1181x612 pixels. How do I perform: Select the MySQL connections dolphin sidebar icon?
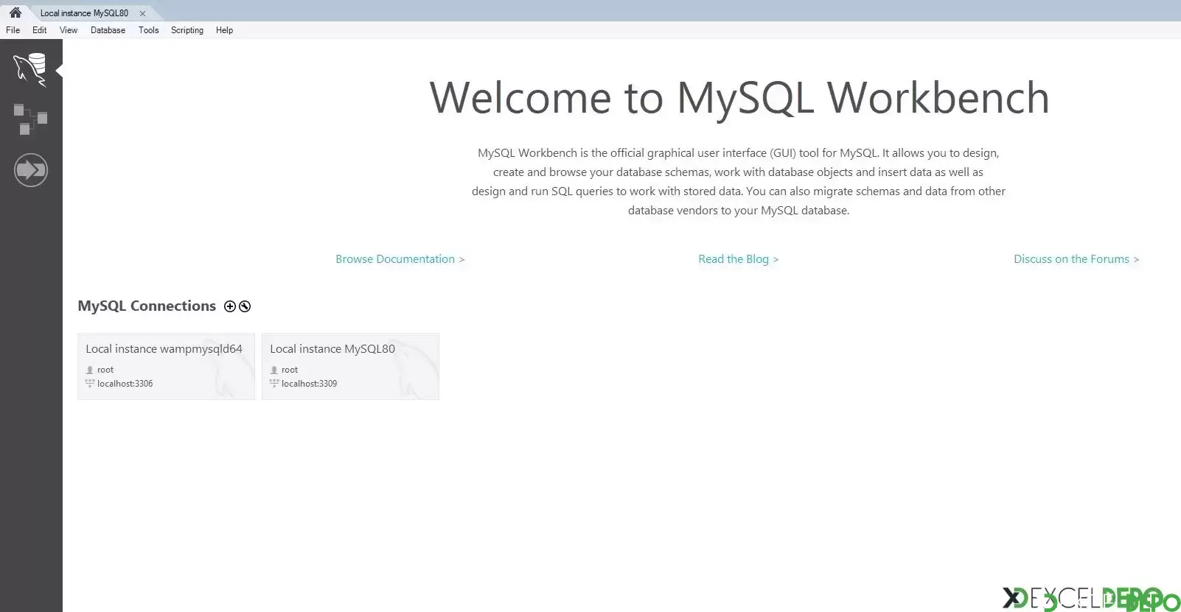(x=30, y=70)
